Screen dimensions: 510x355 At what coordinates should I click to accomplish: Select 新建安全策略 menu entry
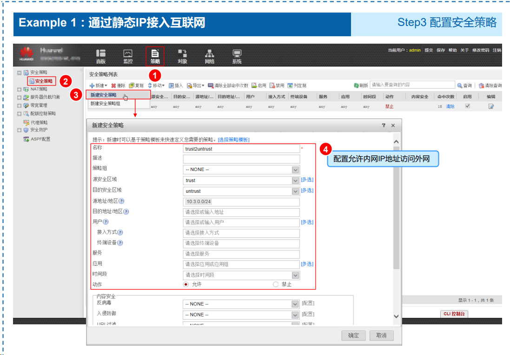tap(104, 95)
